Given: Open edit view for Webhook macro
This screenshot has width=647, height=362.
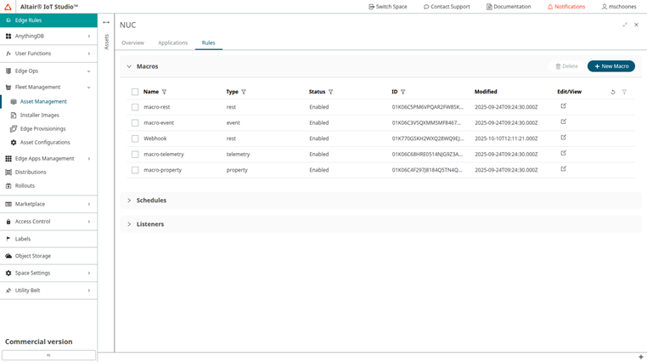Looking at the screenshot, I should pos(563,138).
